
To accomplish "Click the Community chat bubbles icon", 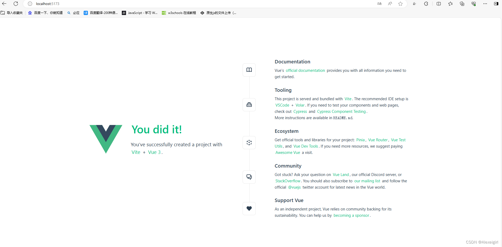I will 249,177.
